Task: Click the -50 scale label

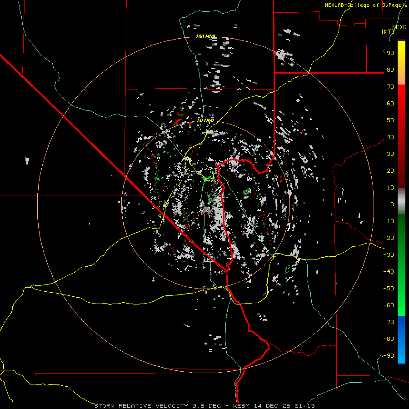Action: pos(389,289)
